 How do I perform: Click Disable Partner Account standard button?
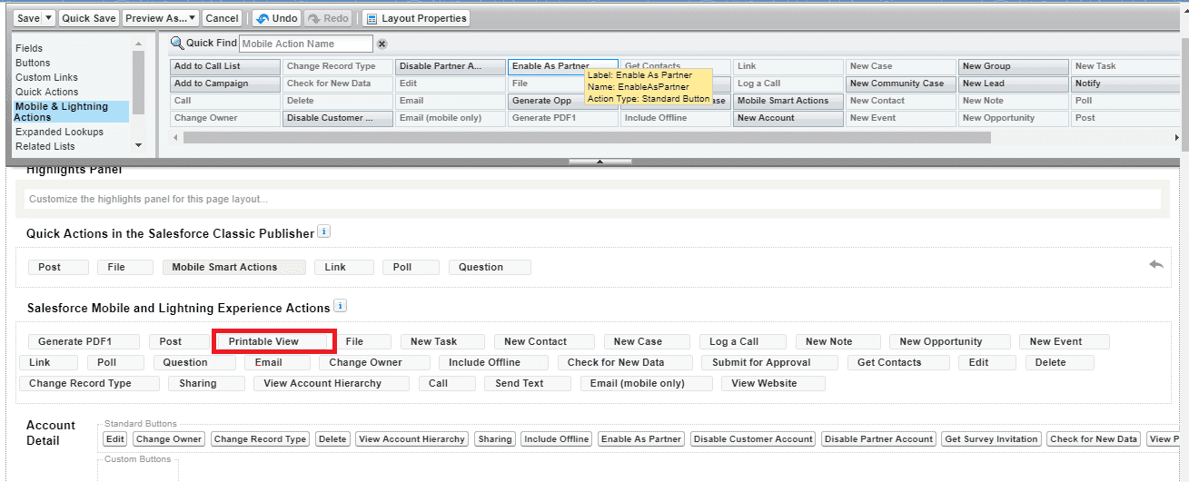[x=878, y=438]
